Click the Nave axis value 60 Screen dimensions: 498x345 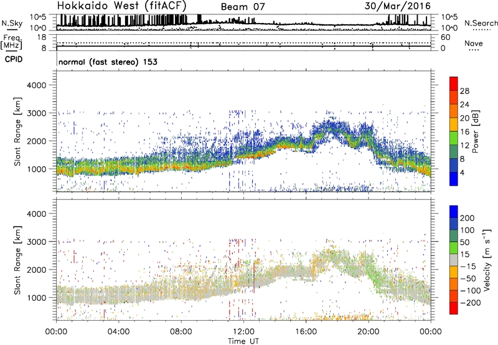click(445, 37)
